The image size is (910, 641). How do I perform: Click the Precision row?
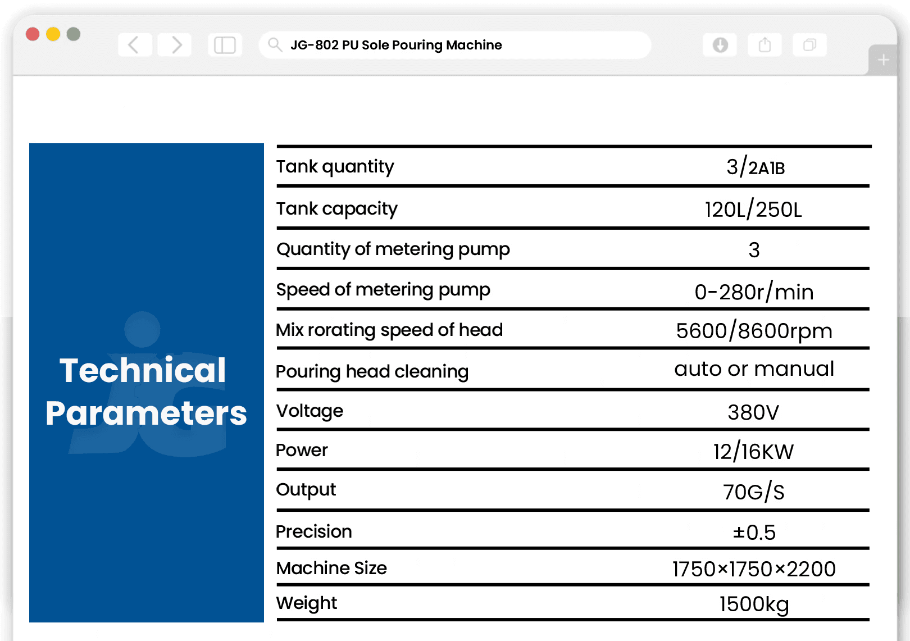pyautogui.click(x=313, y=531)
